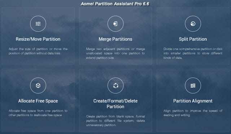
Task: Click the Merge Partitions circular icon
Action: pyautogui.click(x=115, y=24)
